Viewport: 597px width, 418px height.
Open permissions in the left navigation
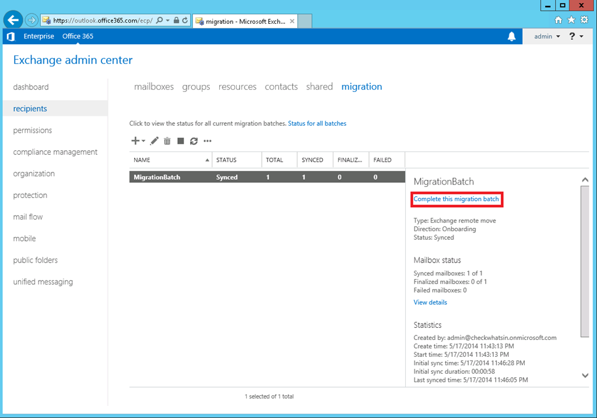pos(33,130)
